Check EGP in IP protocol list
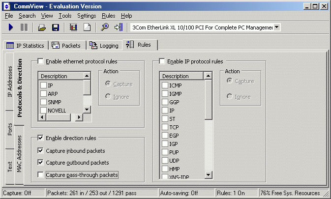The width and height of the screenshot is (331, 199). (x=165, y=135)
